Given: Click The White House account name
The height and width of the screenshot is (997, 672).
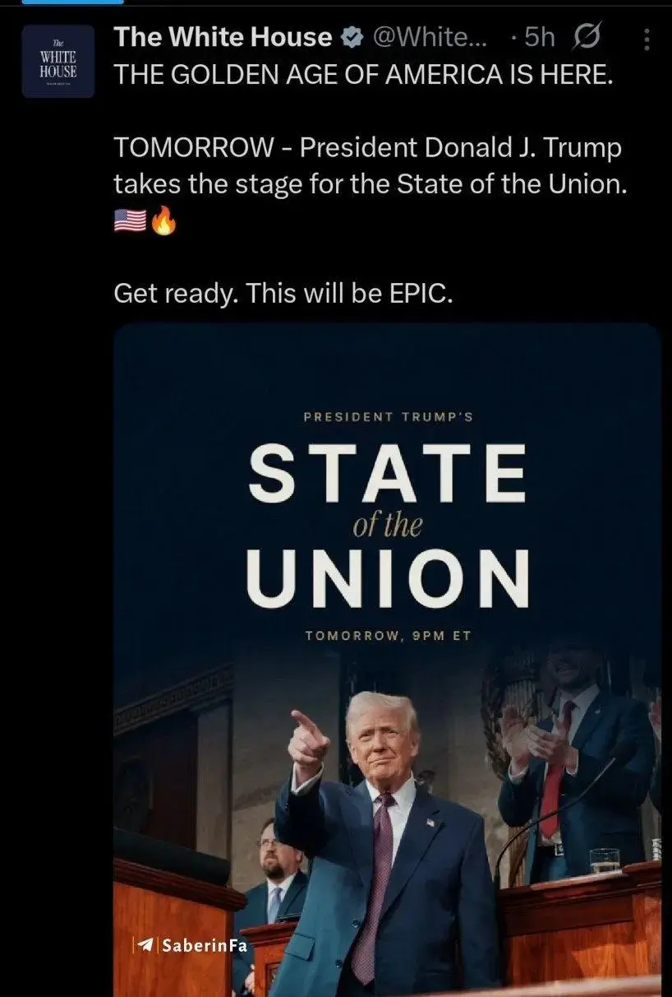Looking at the screenshot, I should 223,37.
